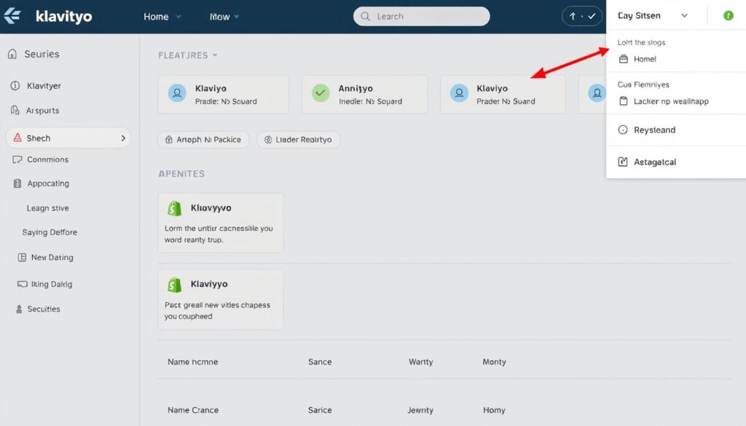Go to Conmions in sidebar
The image size is (746, 426).
[47, 159]
